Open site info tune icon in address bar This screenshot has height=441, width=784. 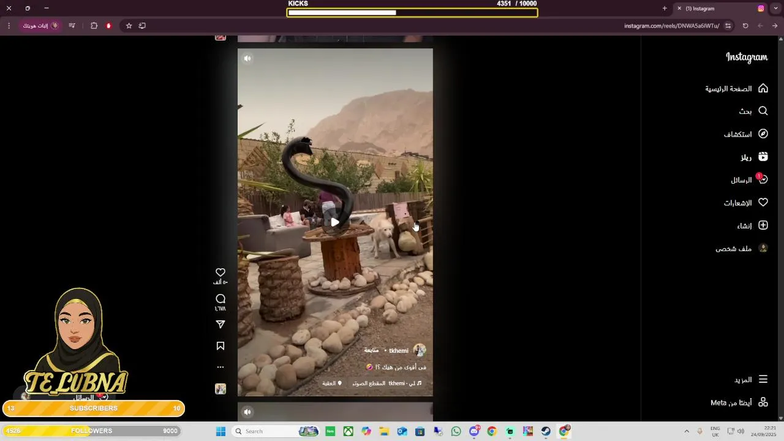point(728,26)
